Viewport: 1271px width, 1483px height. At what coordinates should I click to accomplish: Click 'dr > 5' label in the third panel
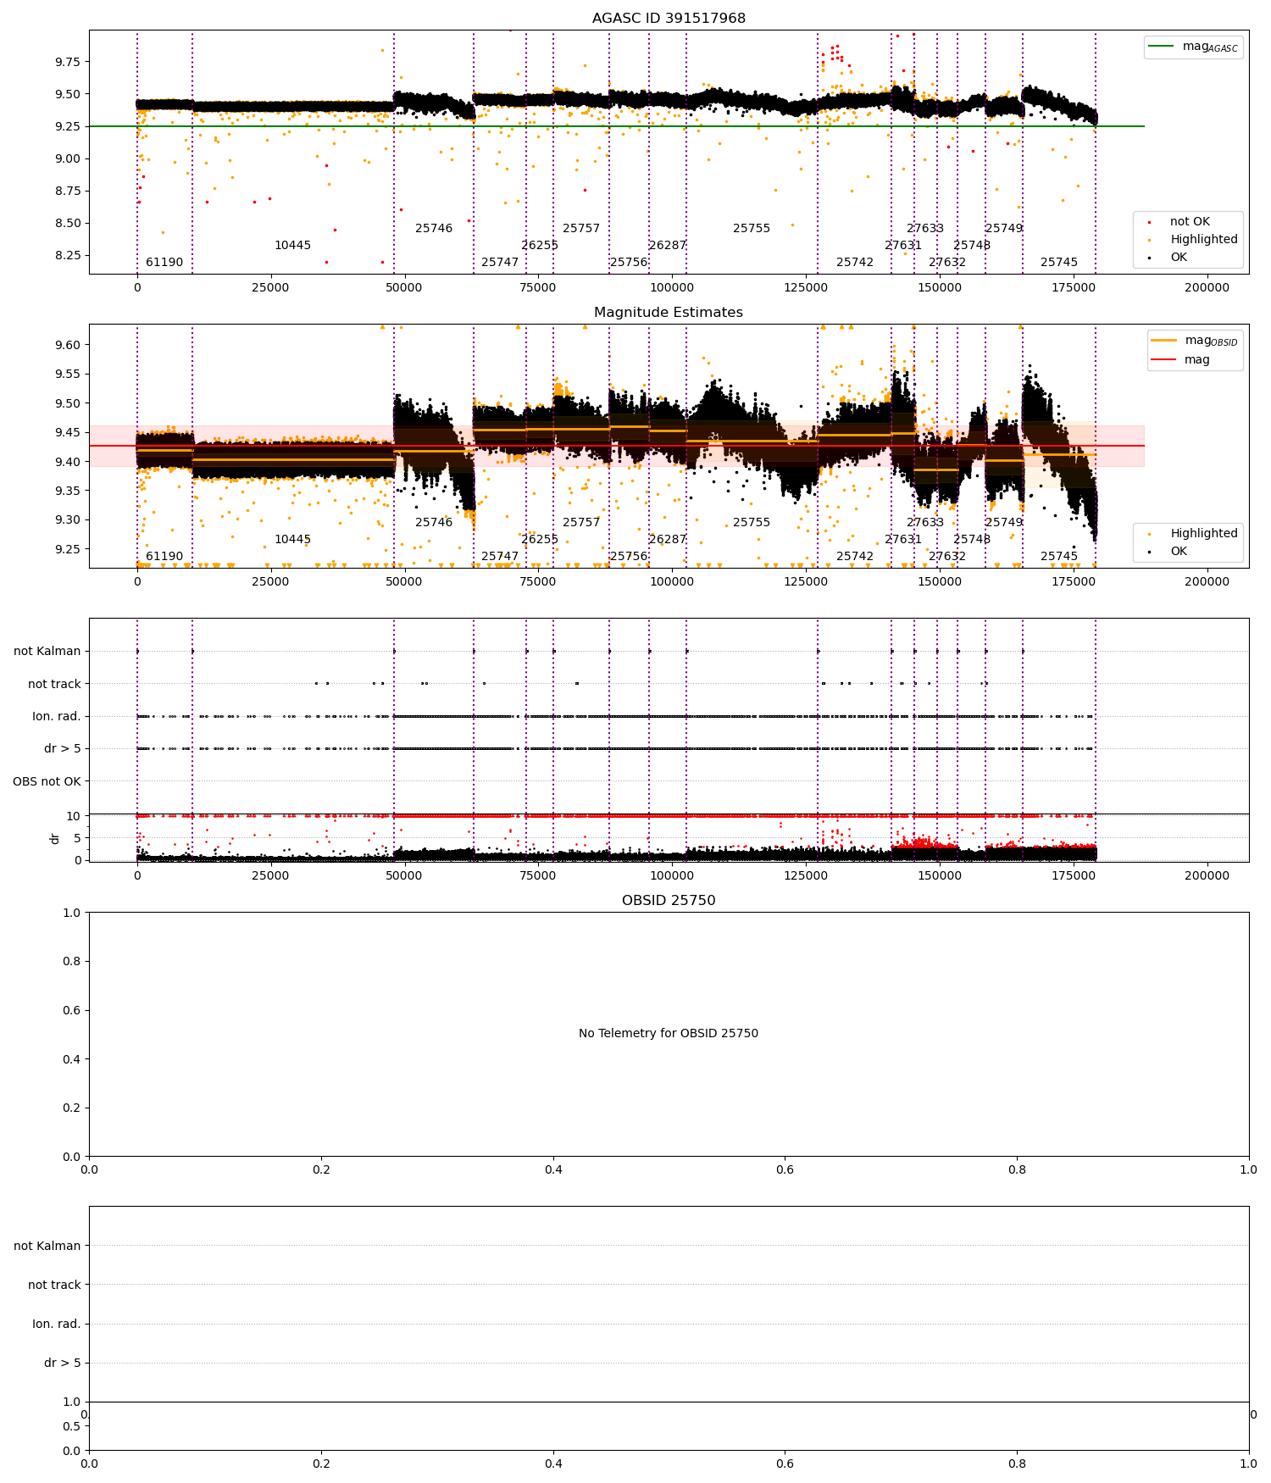[63, 749]
